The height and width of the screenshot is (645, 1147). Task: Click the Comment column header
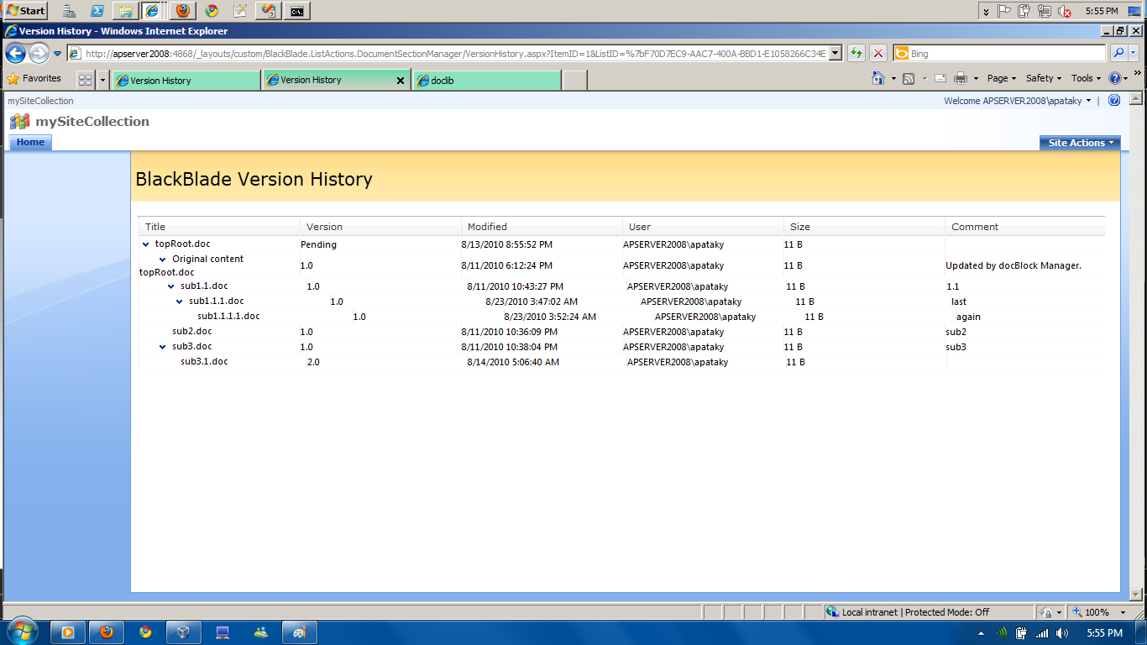click(x=1025, y=227)
